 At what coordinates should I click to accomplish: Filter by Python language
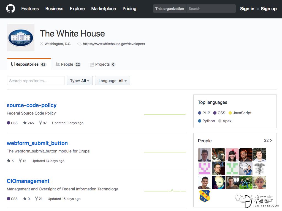point(207,121)
